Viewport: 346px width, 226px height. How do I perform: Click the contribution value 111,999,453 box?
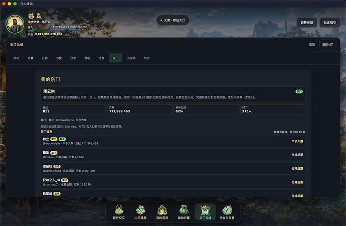pyautogui.click(x=140, y=109)
